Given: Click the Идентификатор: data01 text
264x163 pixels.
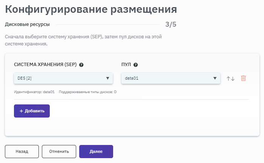Looking at the screenshot, I should [x=34, y=92].
